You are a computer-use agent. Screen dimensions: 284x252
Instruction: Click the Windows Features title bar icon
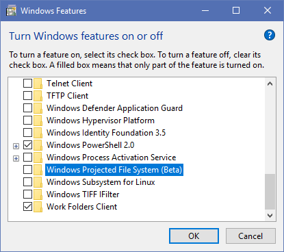[11, 11]
